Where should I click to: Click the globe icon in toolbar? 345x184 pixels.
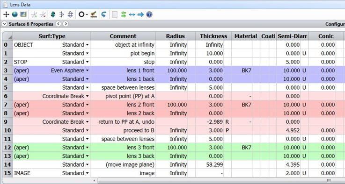point(15,15)
